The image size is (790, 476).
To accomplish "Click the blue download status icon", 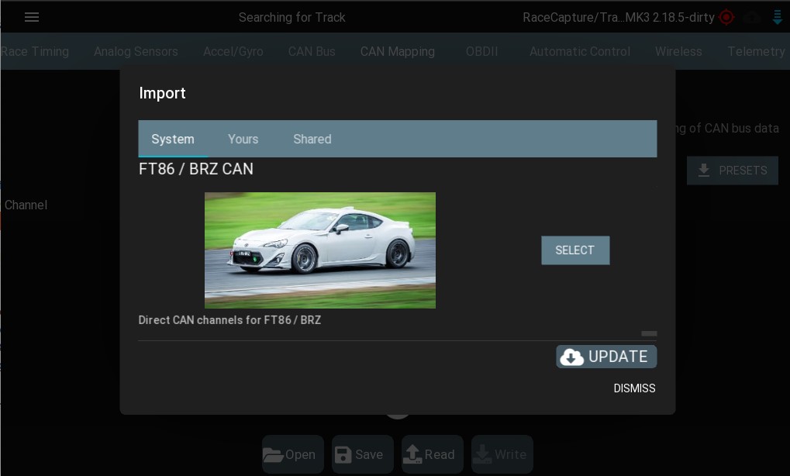I will [778, 17].
